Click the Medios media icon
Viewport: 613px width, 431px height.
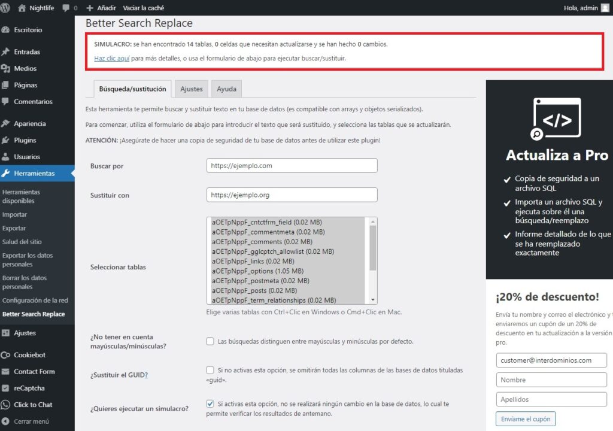[x=5, y=68]
